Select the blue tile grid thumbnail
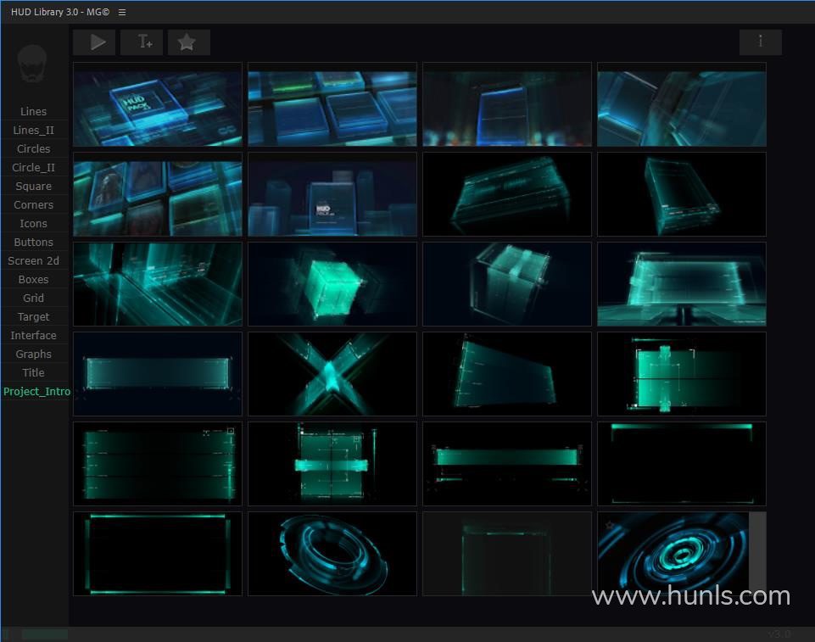815x642 pixels. click(332, 104)
